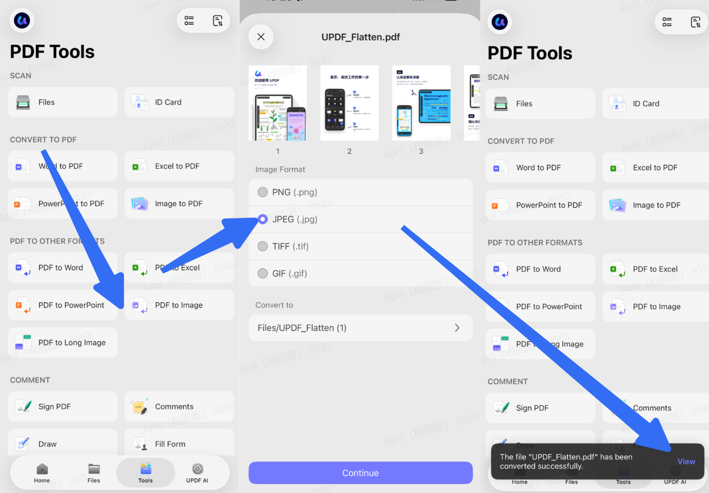
Task: Tap sort icon in right panel header
Action: point(695,22)
